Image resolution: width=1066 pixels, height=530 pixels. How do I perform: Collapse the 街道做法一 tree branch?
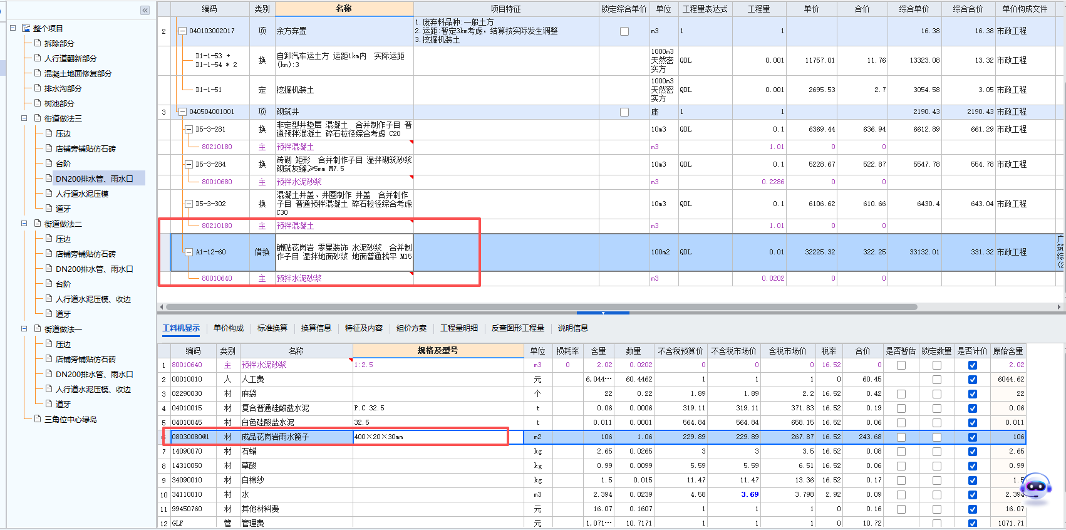click(x=24, y=329)
